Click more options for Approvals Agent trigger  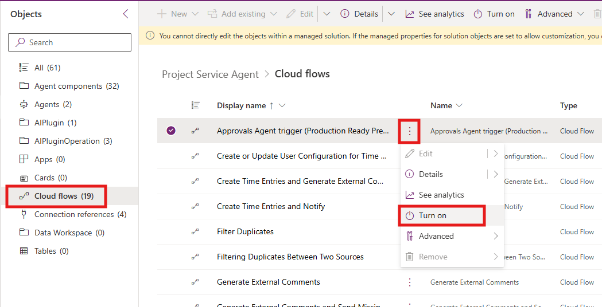[410, 131]
